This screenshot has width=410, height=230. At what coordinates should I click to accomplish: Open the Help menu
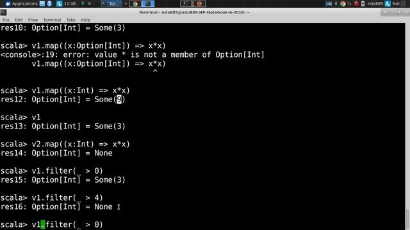(85, 20)
